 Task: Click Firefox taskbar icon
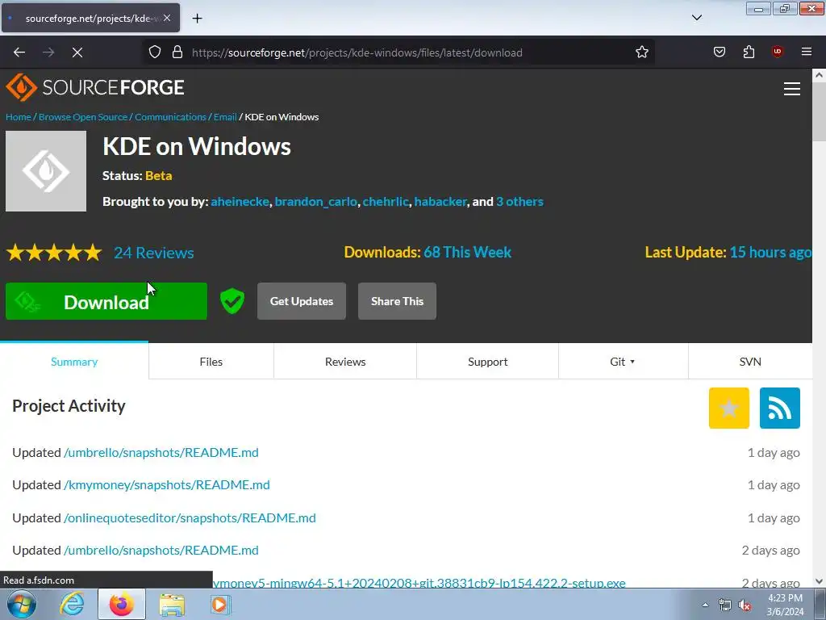click(x=121, y=604)
